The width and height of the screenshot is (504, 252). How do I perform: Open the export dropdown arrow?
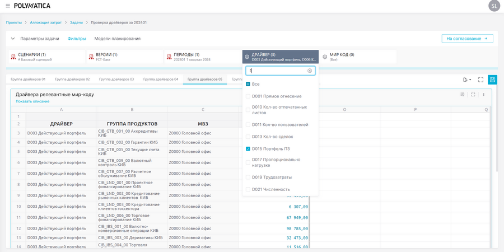pyautogui.click(x=470, y=80)
